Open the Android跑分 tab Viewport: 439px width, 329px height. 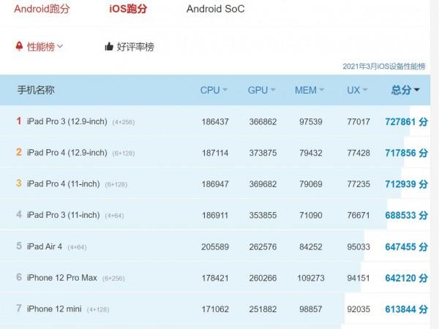pos(42,9)
